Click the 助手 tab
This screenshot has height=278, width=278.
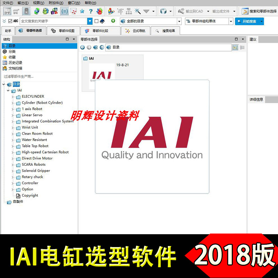pyautogui.click(x=8, y=31)
